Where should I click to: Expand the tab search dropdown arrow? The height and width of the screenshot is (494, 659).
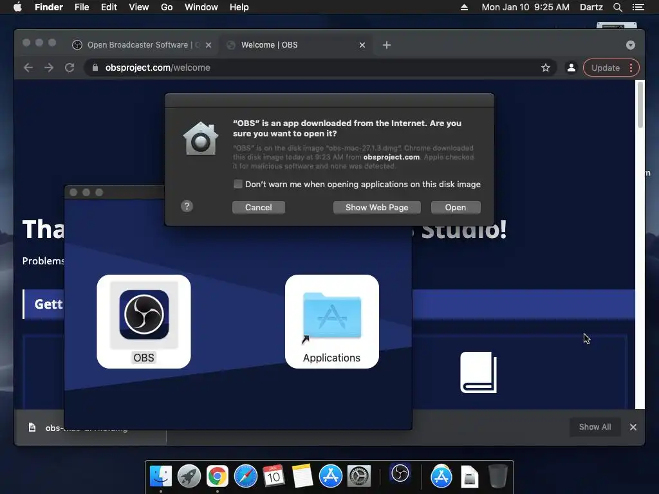coord(631,45)
